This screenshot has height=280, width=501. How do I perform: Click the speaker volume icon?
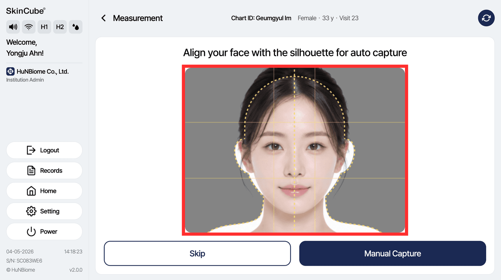[13, 27]
